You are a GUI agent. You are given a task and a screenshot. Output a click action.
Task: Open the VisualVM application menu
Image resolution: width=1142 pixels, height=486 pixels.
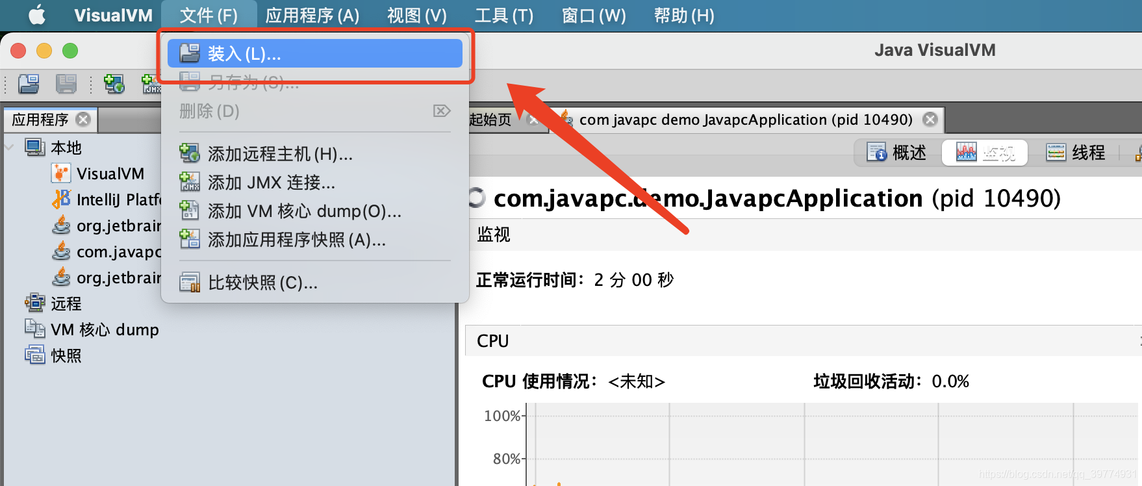coord(113,16)
